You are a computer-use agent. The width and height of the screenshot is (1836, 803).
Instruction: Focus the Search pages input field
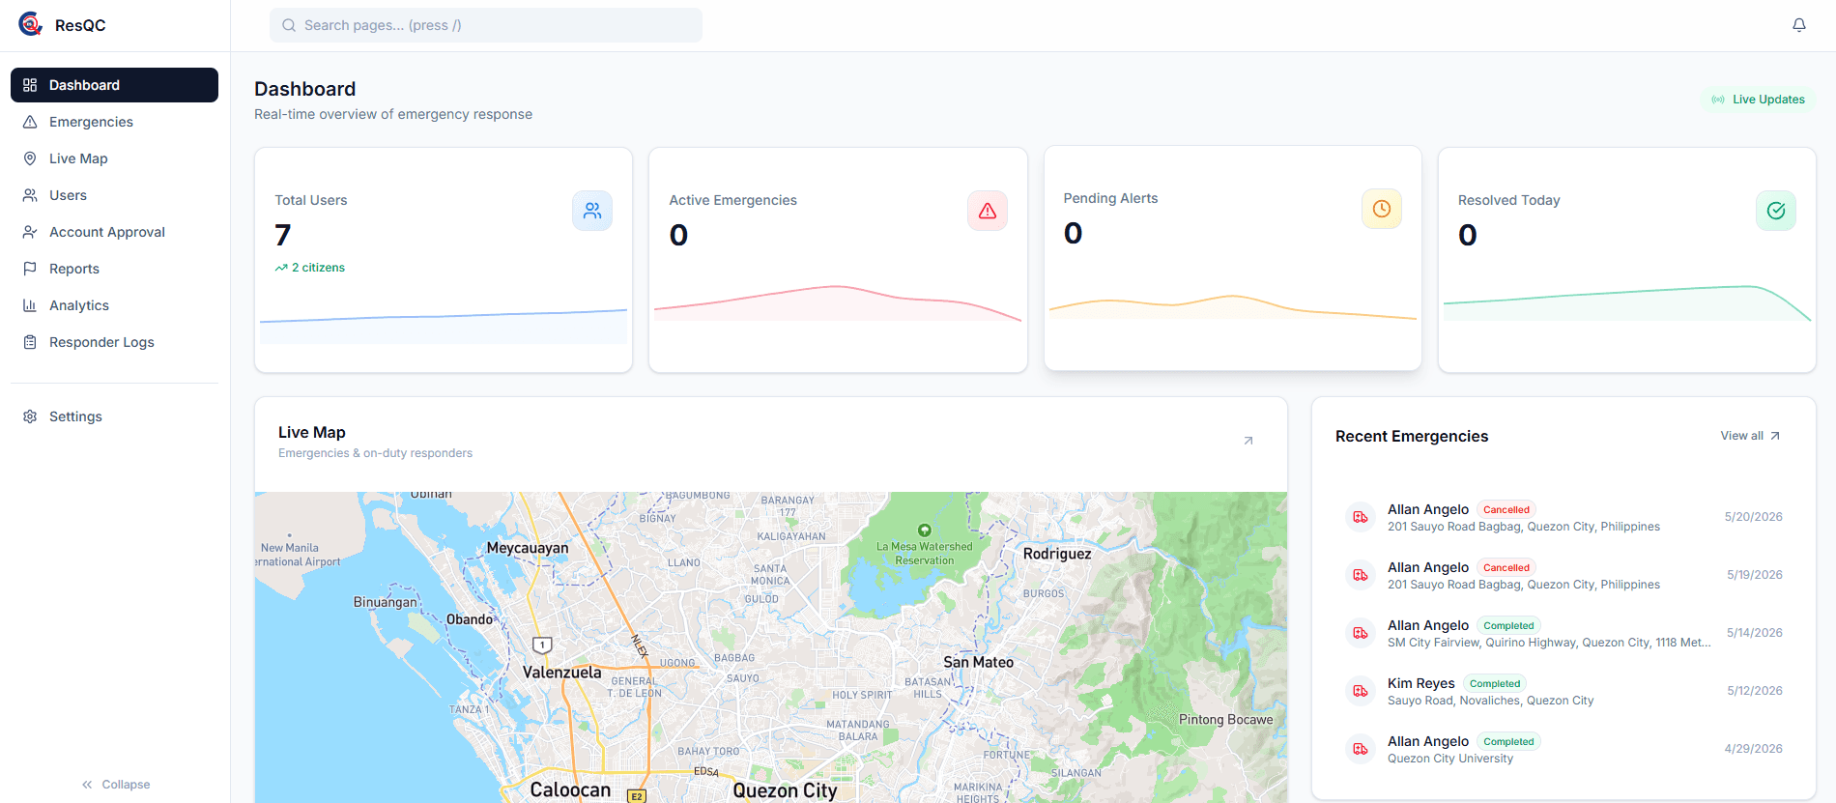pos(486,25)
